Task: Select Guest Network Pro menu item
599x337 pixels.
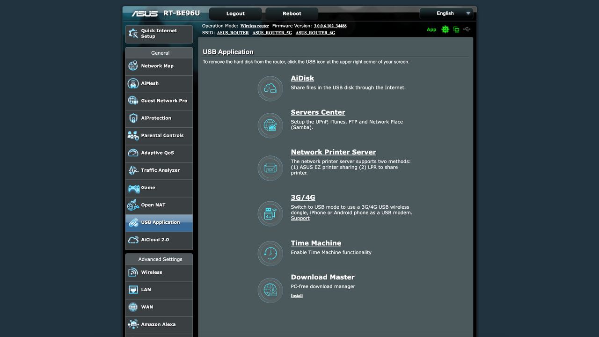Action: 159,101
